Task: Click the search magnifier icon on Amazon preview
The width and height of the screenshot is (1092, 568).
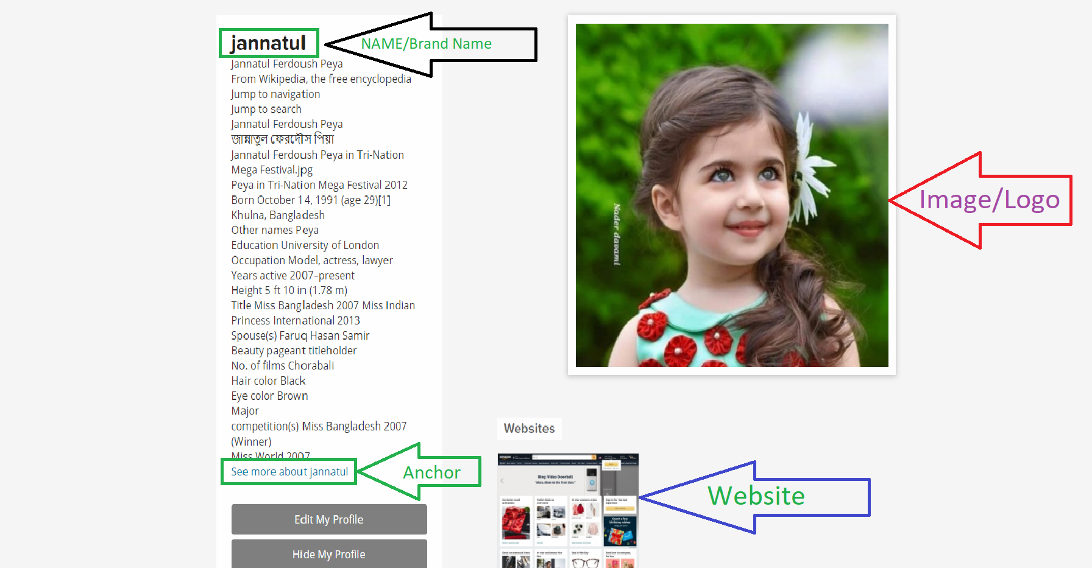Action: (594, 457)
